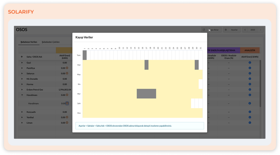Click the orange warning icon in Liman row
Image resolution: width=280 pixels, height=155 pixels.
[x=67, y=122]
